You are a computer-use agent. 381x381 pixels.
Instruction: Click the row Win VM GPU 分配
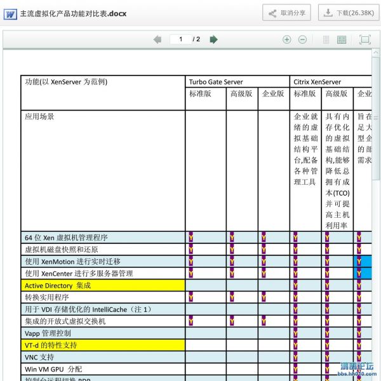103,369
